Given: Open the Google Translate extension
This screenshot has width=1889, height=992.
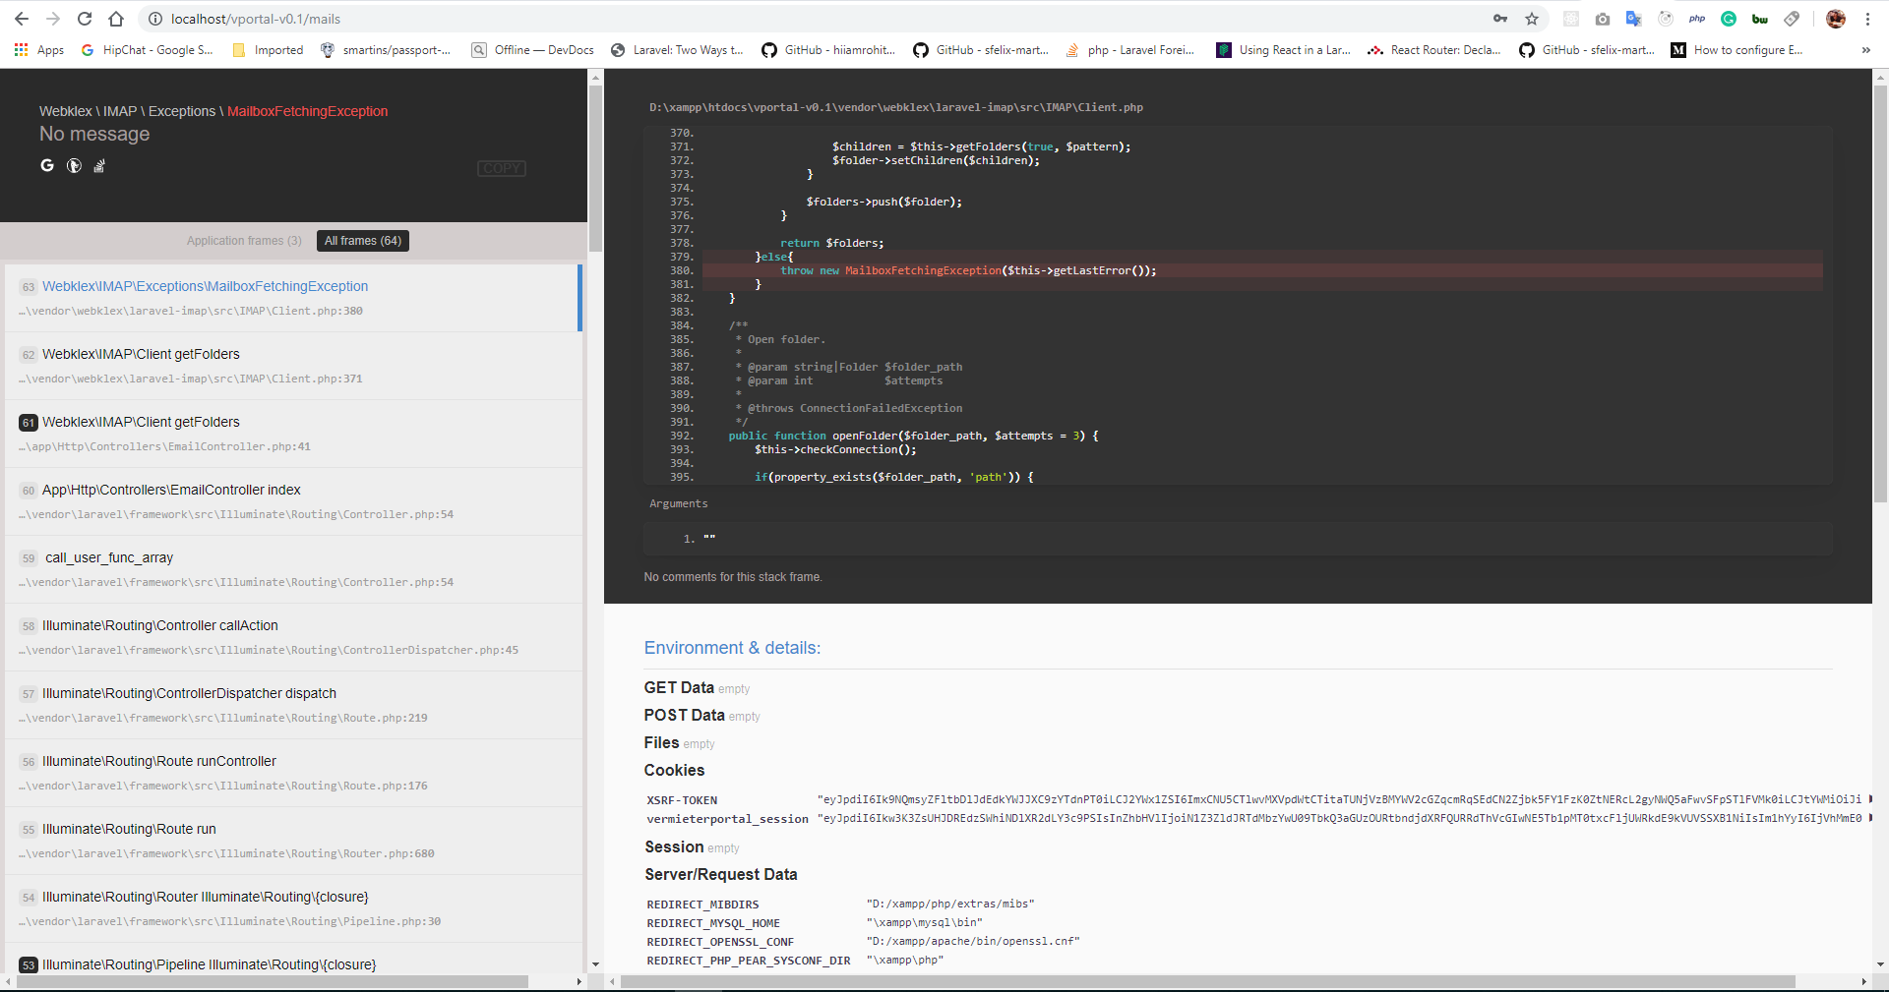Looking at the screenshot, I should click(x=1634, y=19).
